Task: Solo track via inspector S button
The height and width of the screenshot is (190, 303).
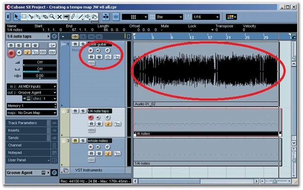Action: 19,45
